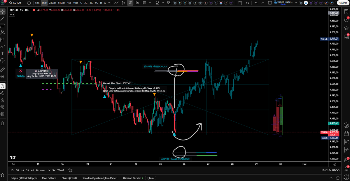
Task: Click the 9.884,25 price label on the scale
Action: tap(334, 13)
